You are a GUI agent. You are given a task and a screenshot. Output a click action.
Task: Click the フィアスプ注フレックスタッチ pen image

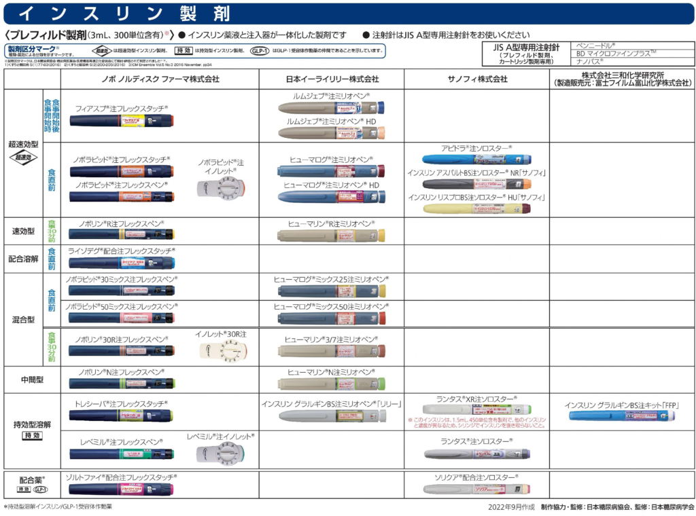[x=122, y=121]
